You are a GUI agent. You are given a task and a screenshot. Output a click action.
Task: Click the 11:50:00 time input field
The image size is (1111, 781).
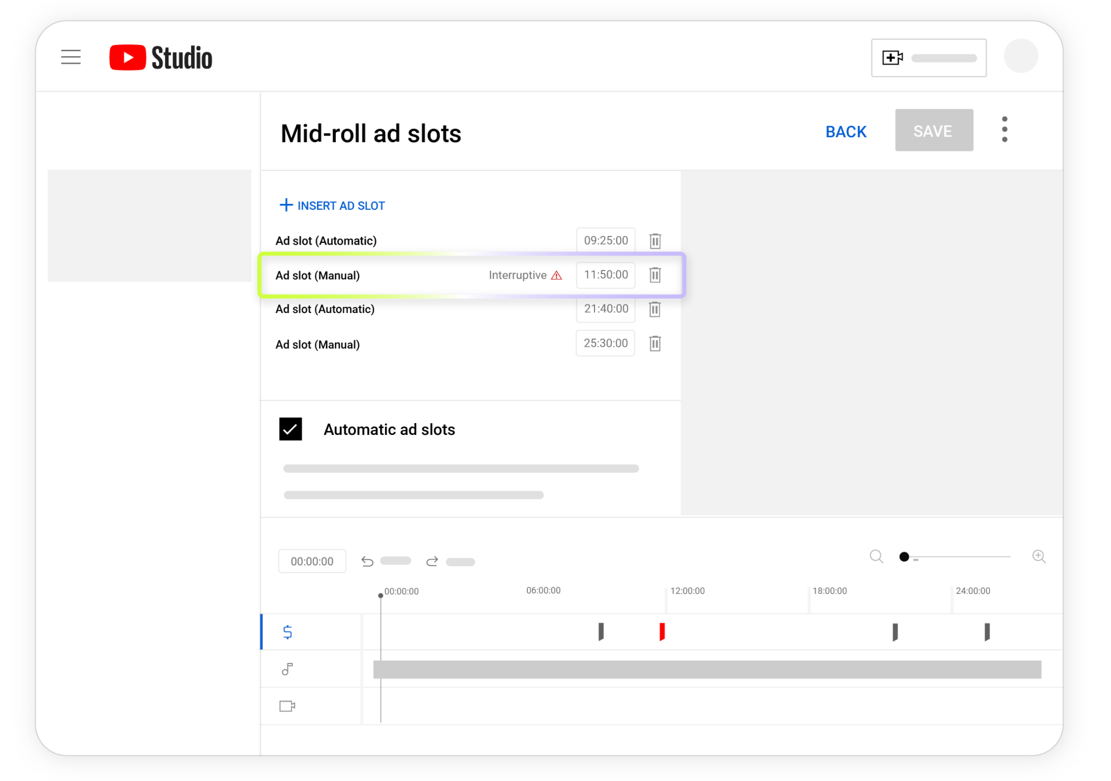[x=605, y=275]
